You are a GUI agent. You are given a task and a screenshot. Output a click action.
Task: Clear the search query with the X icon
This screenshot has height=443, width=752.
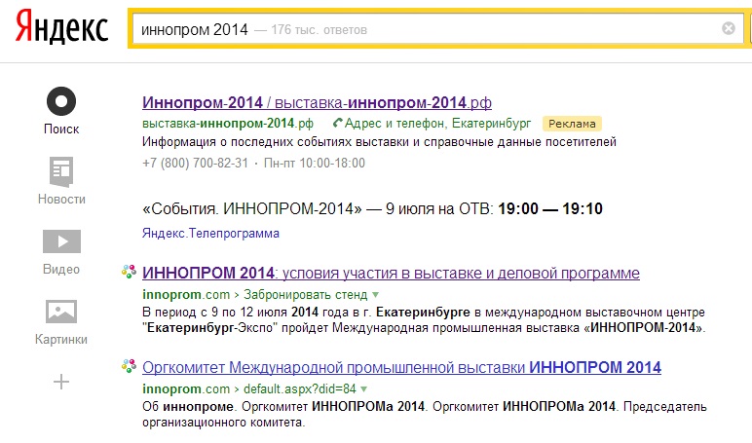[728, 29]
